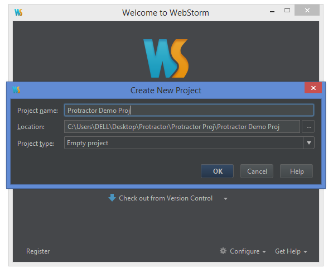Close the Welcome to WebStorm window

[307, 10]
